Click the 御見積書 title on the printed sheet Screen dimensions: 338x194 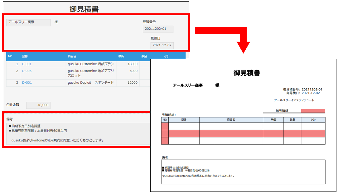[x=247, y=73]
